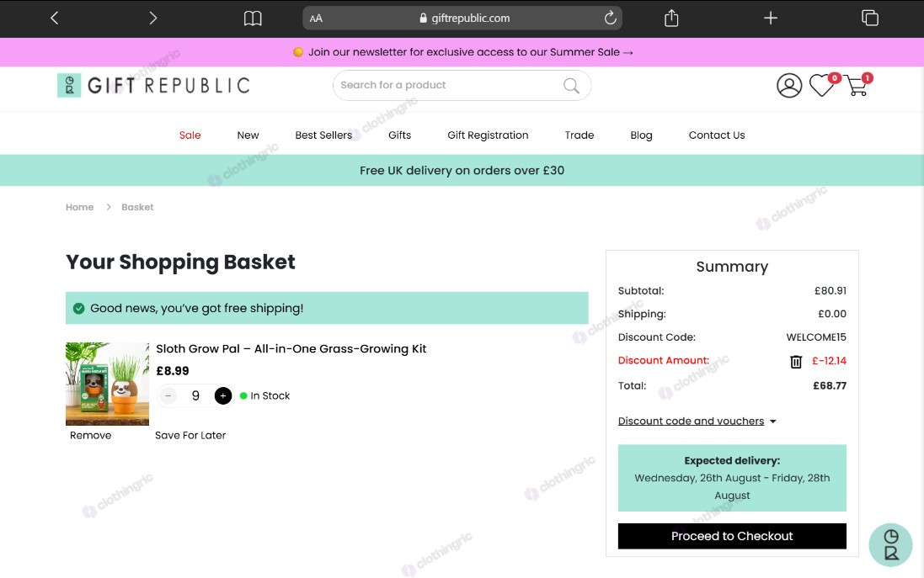The height and width of the screenshot is (578, 924).
Task: Click Proceed to Checkout button
Action: click(x=732, y=536)
